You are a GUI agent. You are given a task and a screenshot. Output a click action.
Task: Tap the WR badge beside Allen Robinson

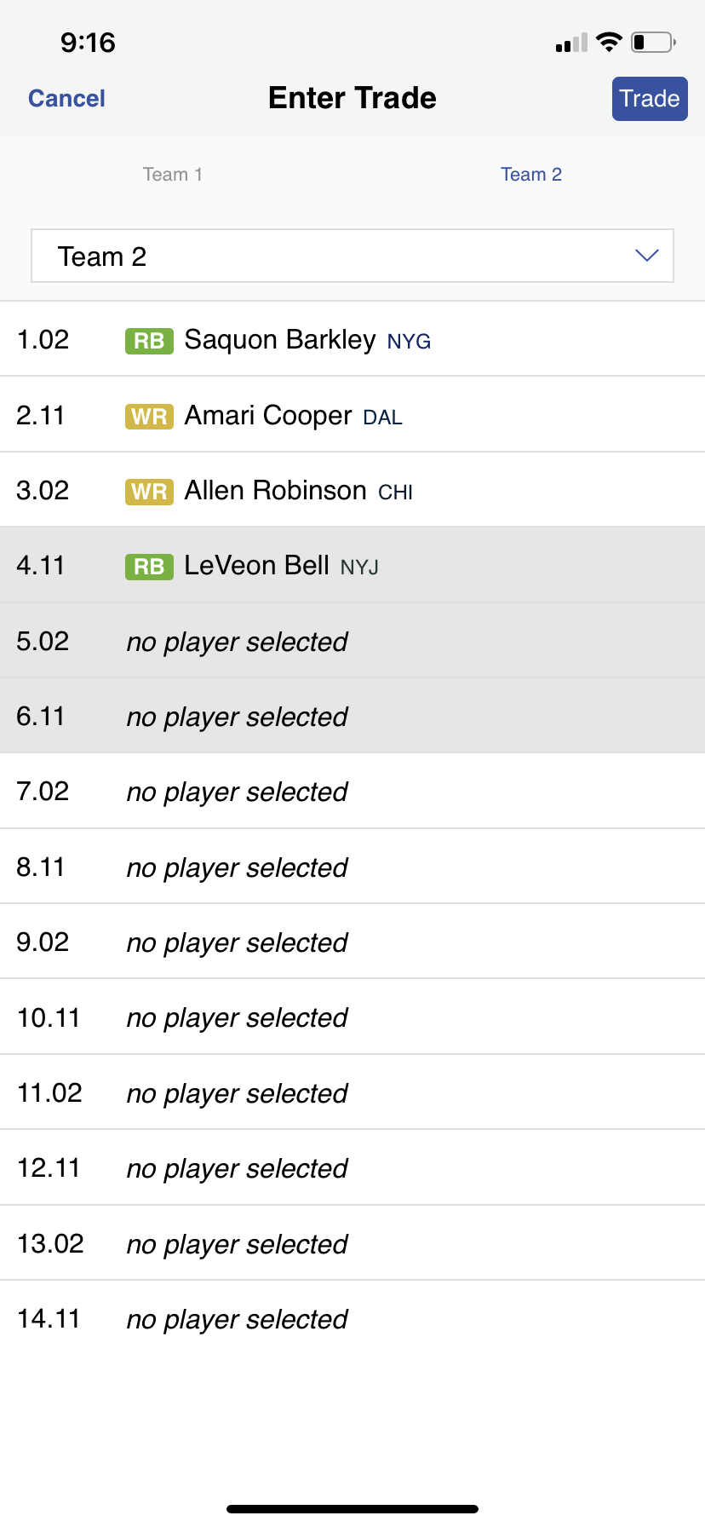(149, 492)
